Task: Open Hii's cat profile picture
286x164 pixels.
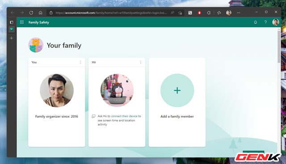Action: pyautogui.click(x=117, y=90)
